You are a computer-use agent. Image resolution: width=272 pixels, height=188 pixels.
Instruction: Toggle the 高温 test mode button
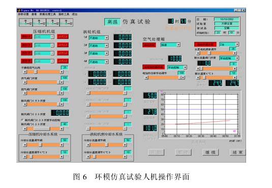tap(112, 22)
